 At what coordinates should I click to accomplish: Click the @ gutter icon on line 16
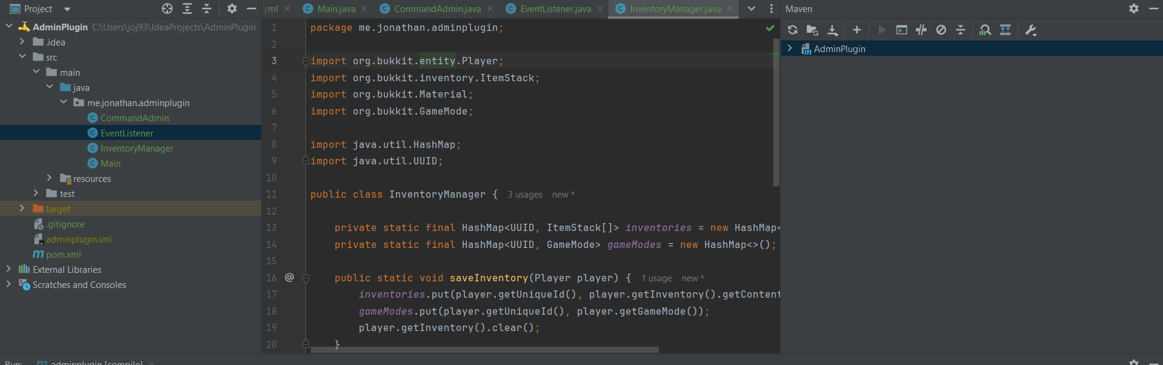(290, 277)
